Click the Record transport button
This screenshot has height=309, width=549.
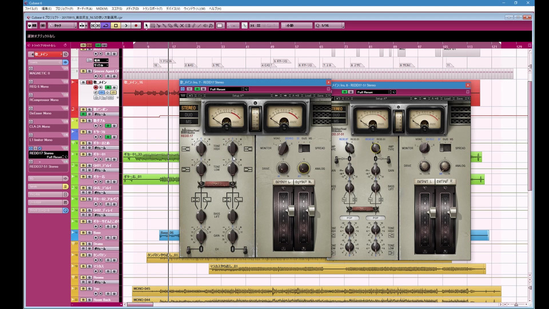click(136, 26)
